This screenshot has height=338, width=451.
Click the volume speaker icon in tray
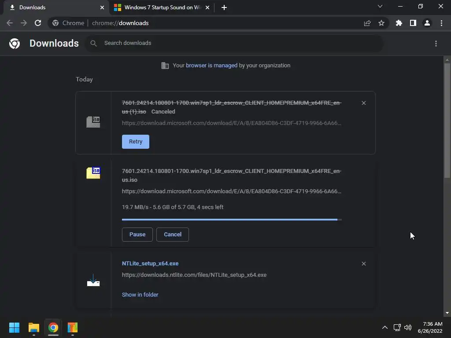click(408, 327)
